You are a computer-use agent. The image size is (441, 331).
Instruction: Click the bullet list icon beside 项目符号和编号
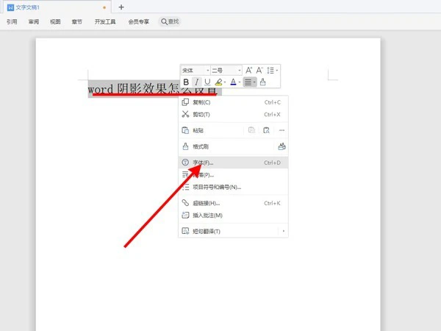coord(185,187)
